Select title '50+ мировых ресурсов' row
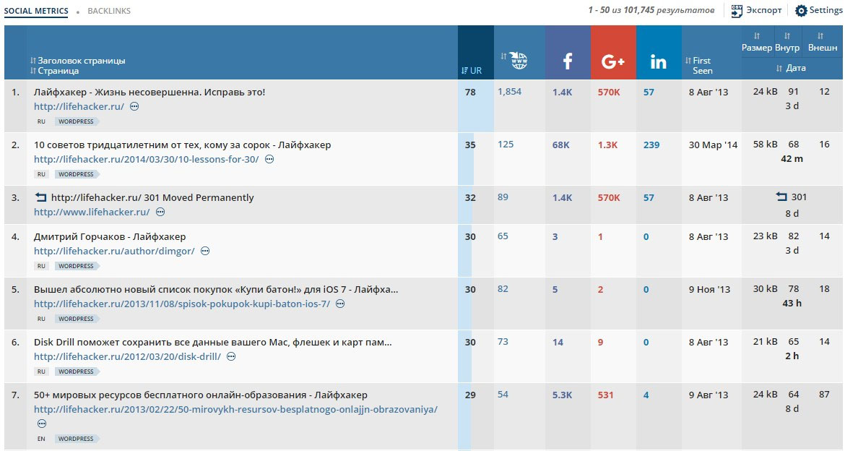 tap(201, 395)
